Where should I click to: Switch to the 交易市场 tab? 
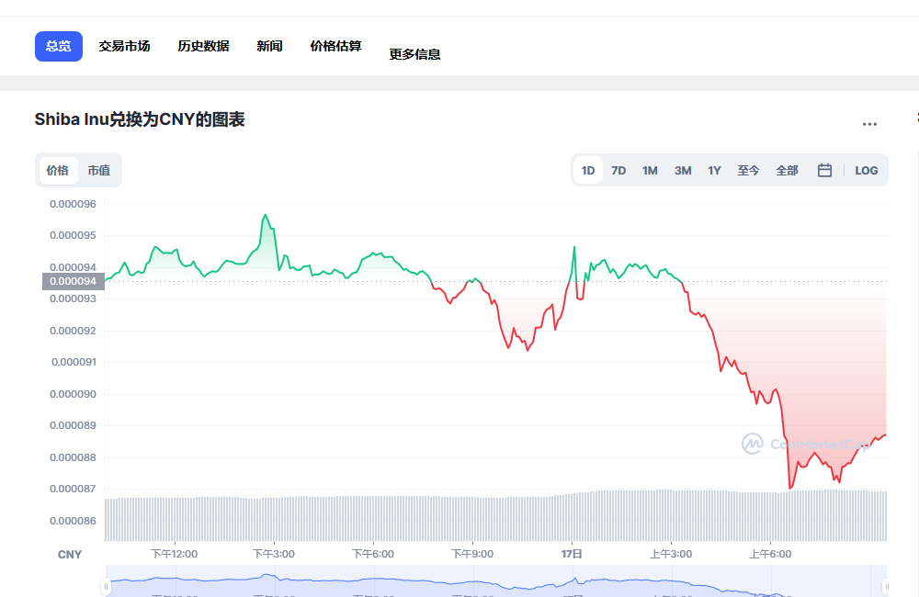(124, 46)
